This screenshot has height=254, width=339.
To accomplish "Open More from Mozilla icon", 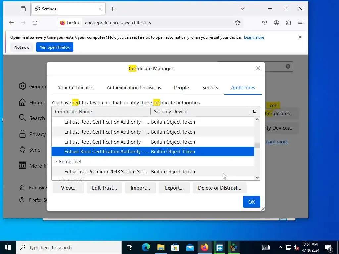I will coord(23,166).
